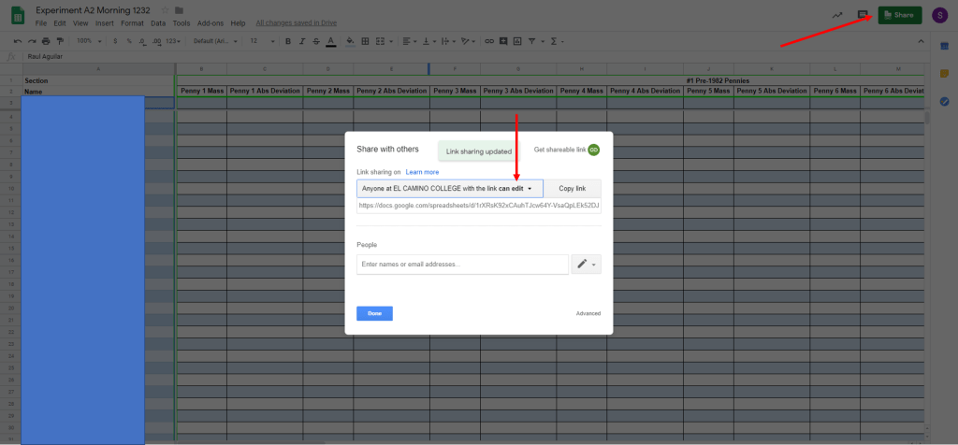Select the shareable spreadsheet URL field
Image resolution: width=958 pixels, height=445 pixels.
point(478,205)
